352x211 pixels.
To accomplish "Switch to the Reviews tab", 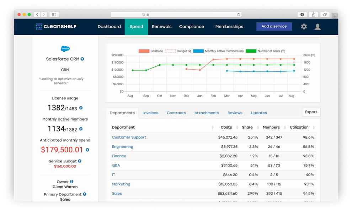I will pos(235,113).
